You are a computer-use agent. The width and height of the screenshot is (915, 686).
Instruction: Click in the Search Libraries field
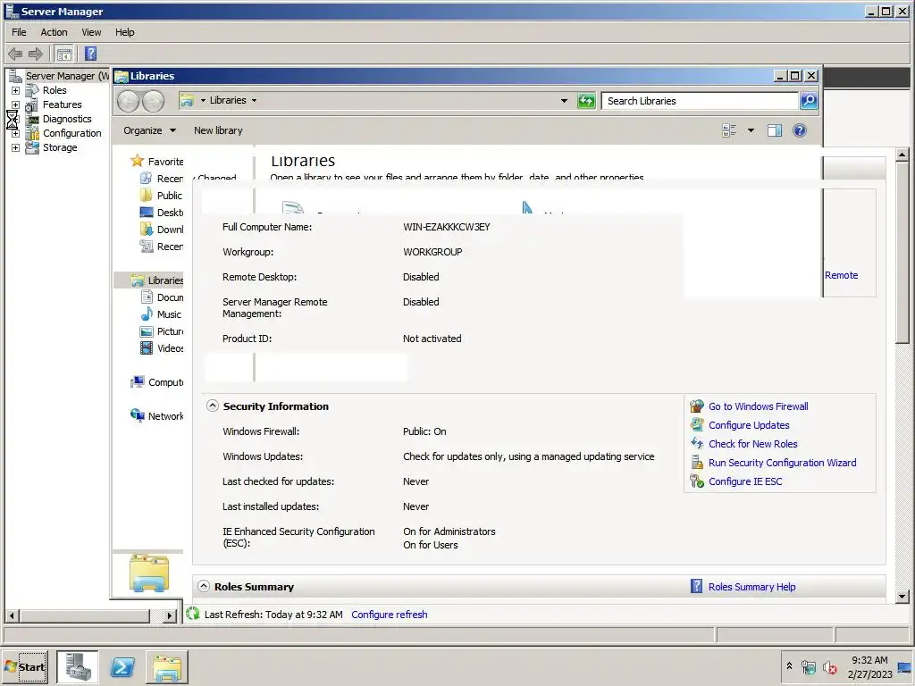tap(700, 101)
